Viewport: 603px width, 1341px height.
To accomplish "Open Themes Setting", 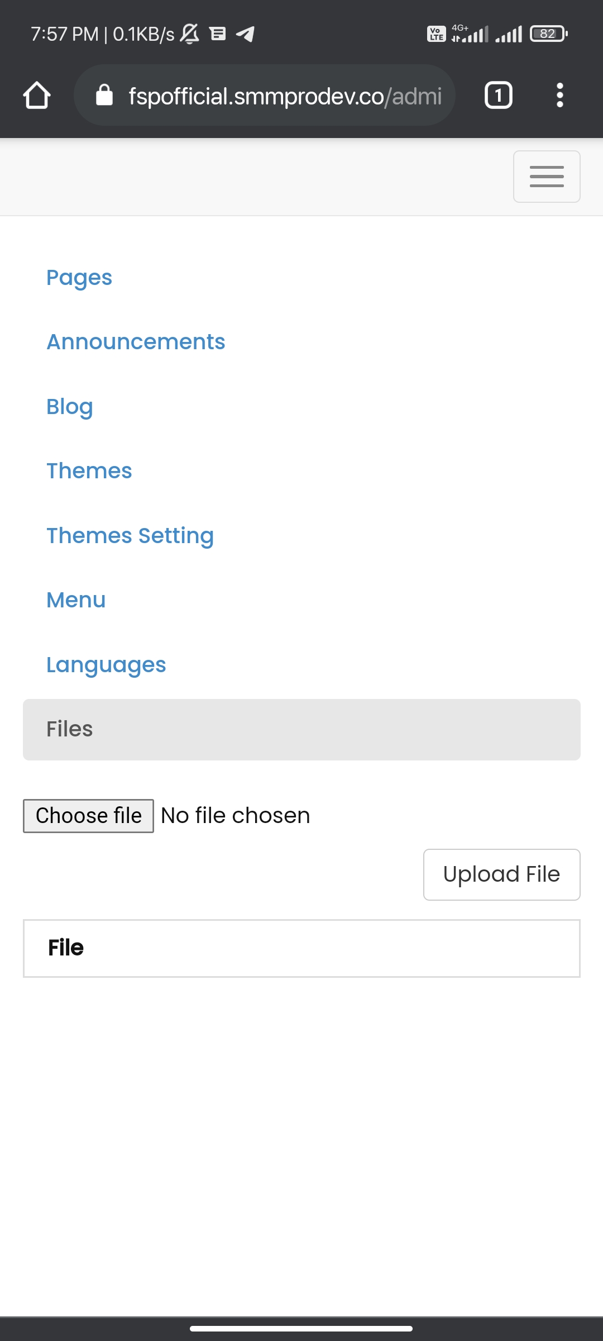I will point(130,536).
